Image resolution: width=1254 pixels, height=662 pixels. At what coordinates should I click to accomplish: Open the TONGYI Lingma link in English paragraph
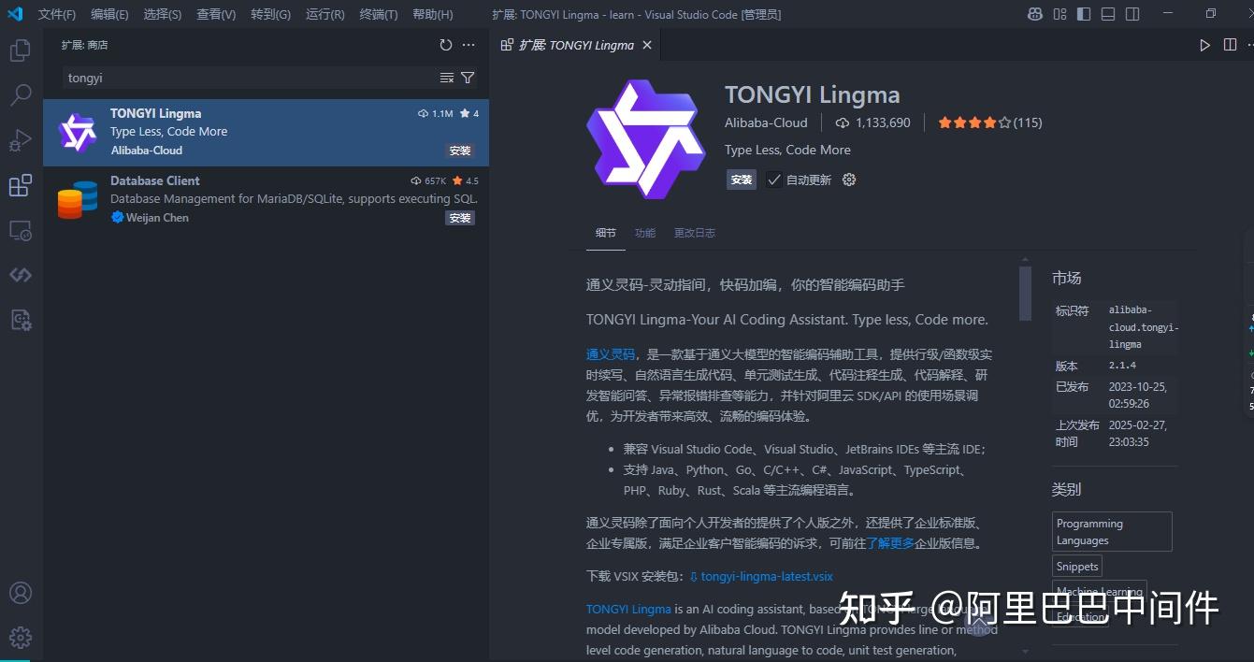pyautogui.click(x=628, y=609)
